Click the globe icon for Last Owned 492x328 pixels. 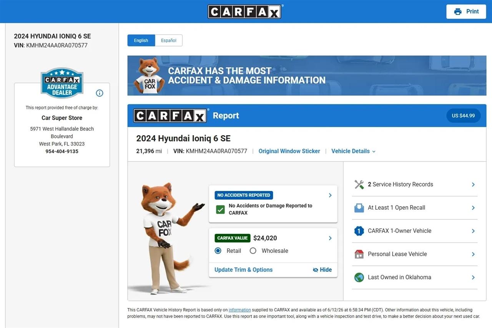click(x=359, y=277)
